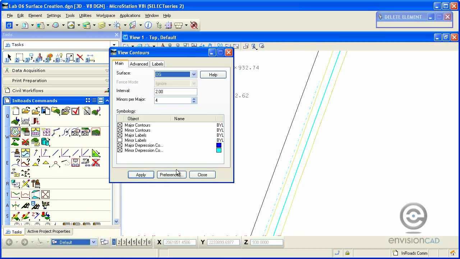Open the Surface dropdown showing OG
The height and width of the screenshot is (259, 460).
(x=194, y=74)
